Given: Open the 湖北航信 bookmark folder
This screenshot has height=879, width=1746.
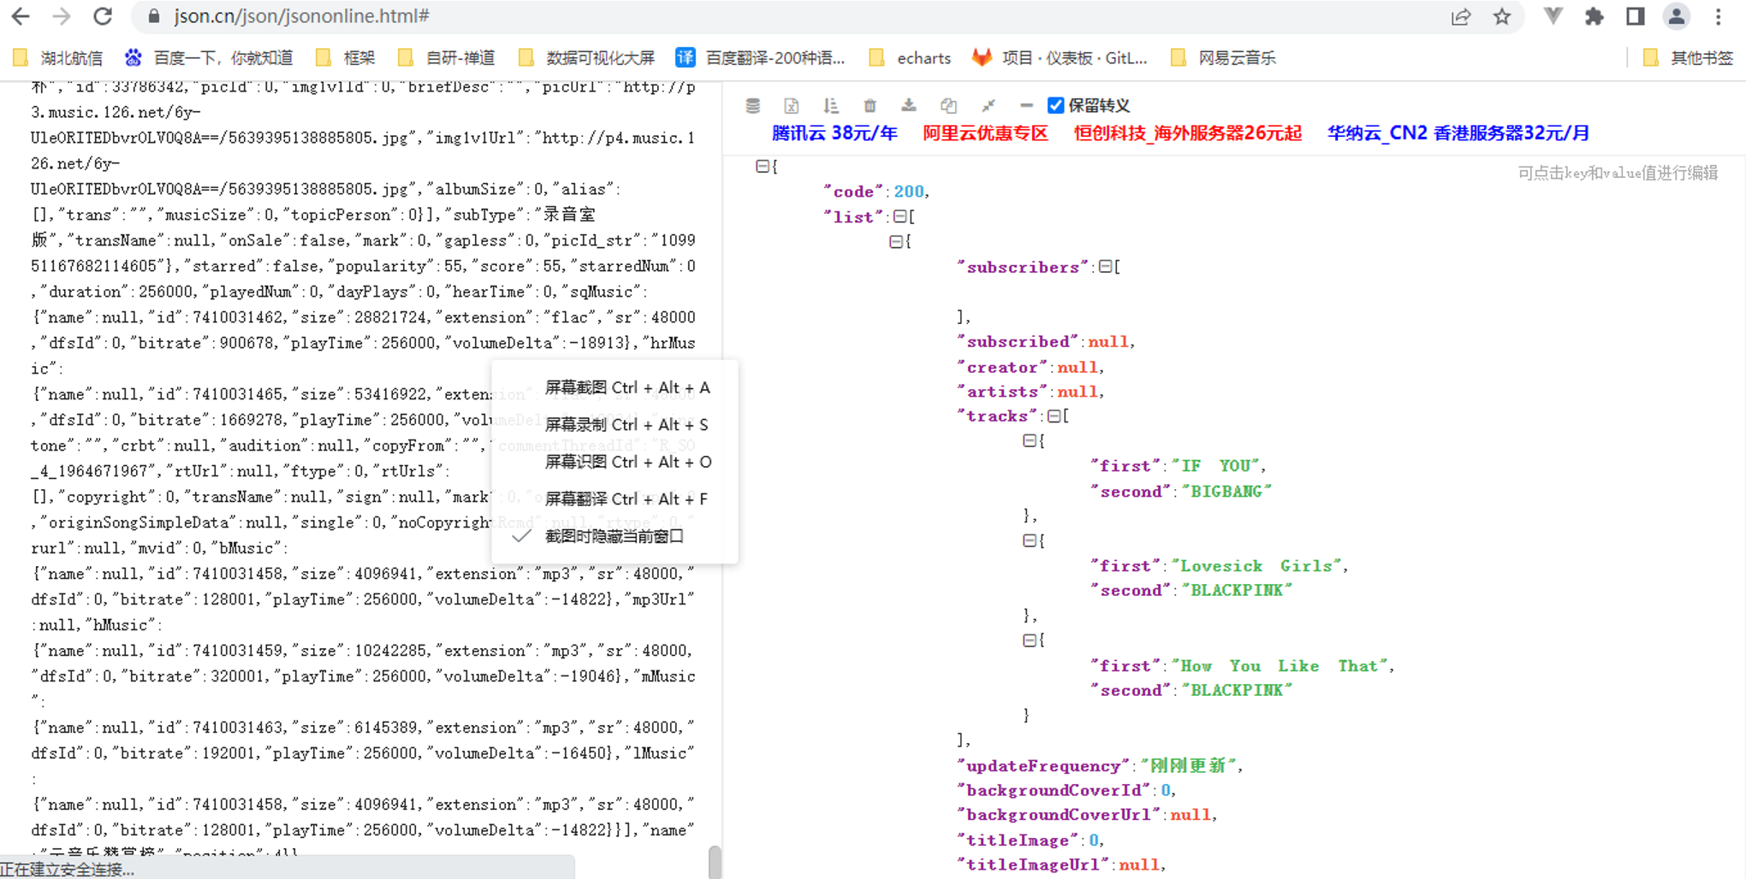Looking at the screenshot, I should pyautogui.click(x=58, y=58).
